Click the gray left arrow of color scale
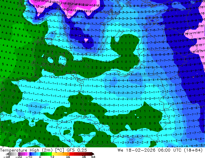The height and width of the screenshot is (158, 205). (7, 154)
